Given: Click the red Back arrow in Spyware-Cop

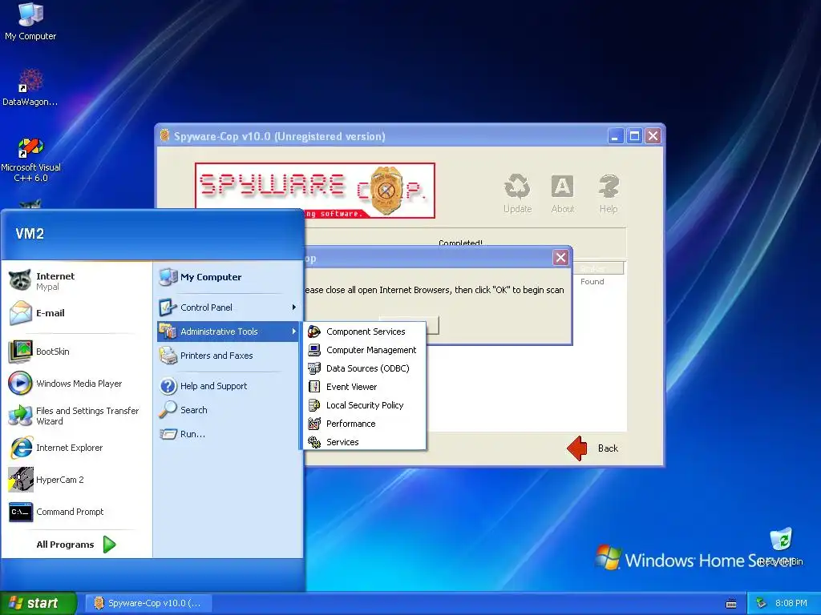Looking at the screenshot, I should (578, 448).
